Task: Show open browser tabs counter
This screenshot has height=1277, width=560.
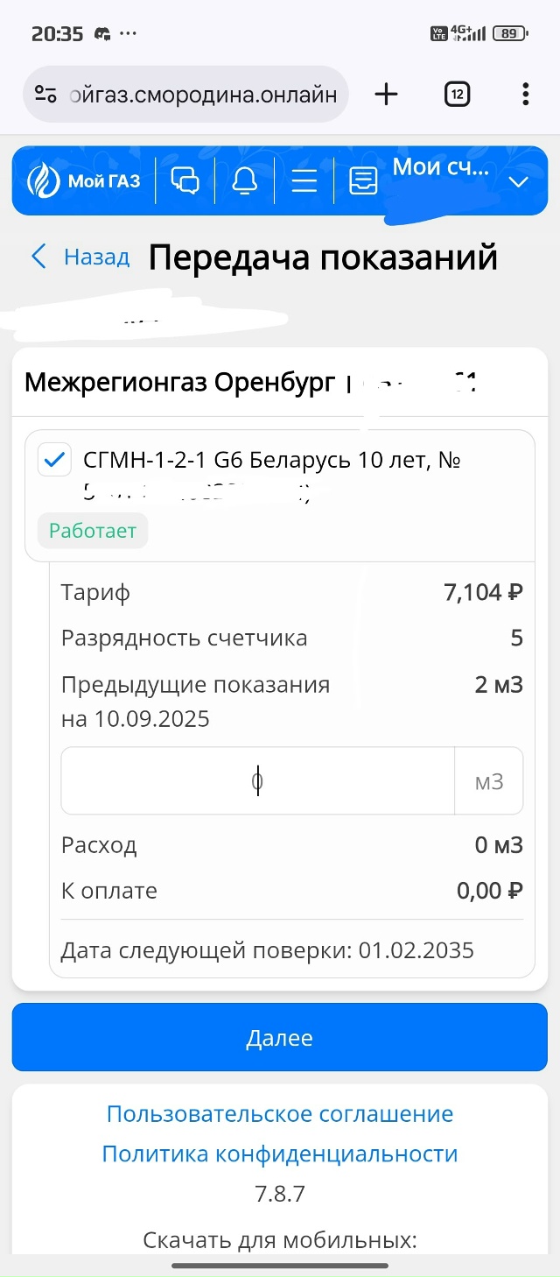Action: (x=457, y=95)
